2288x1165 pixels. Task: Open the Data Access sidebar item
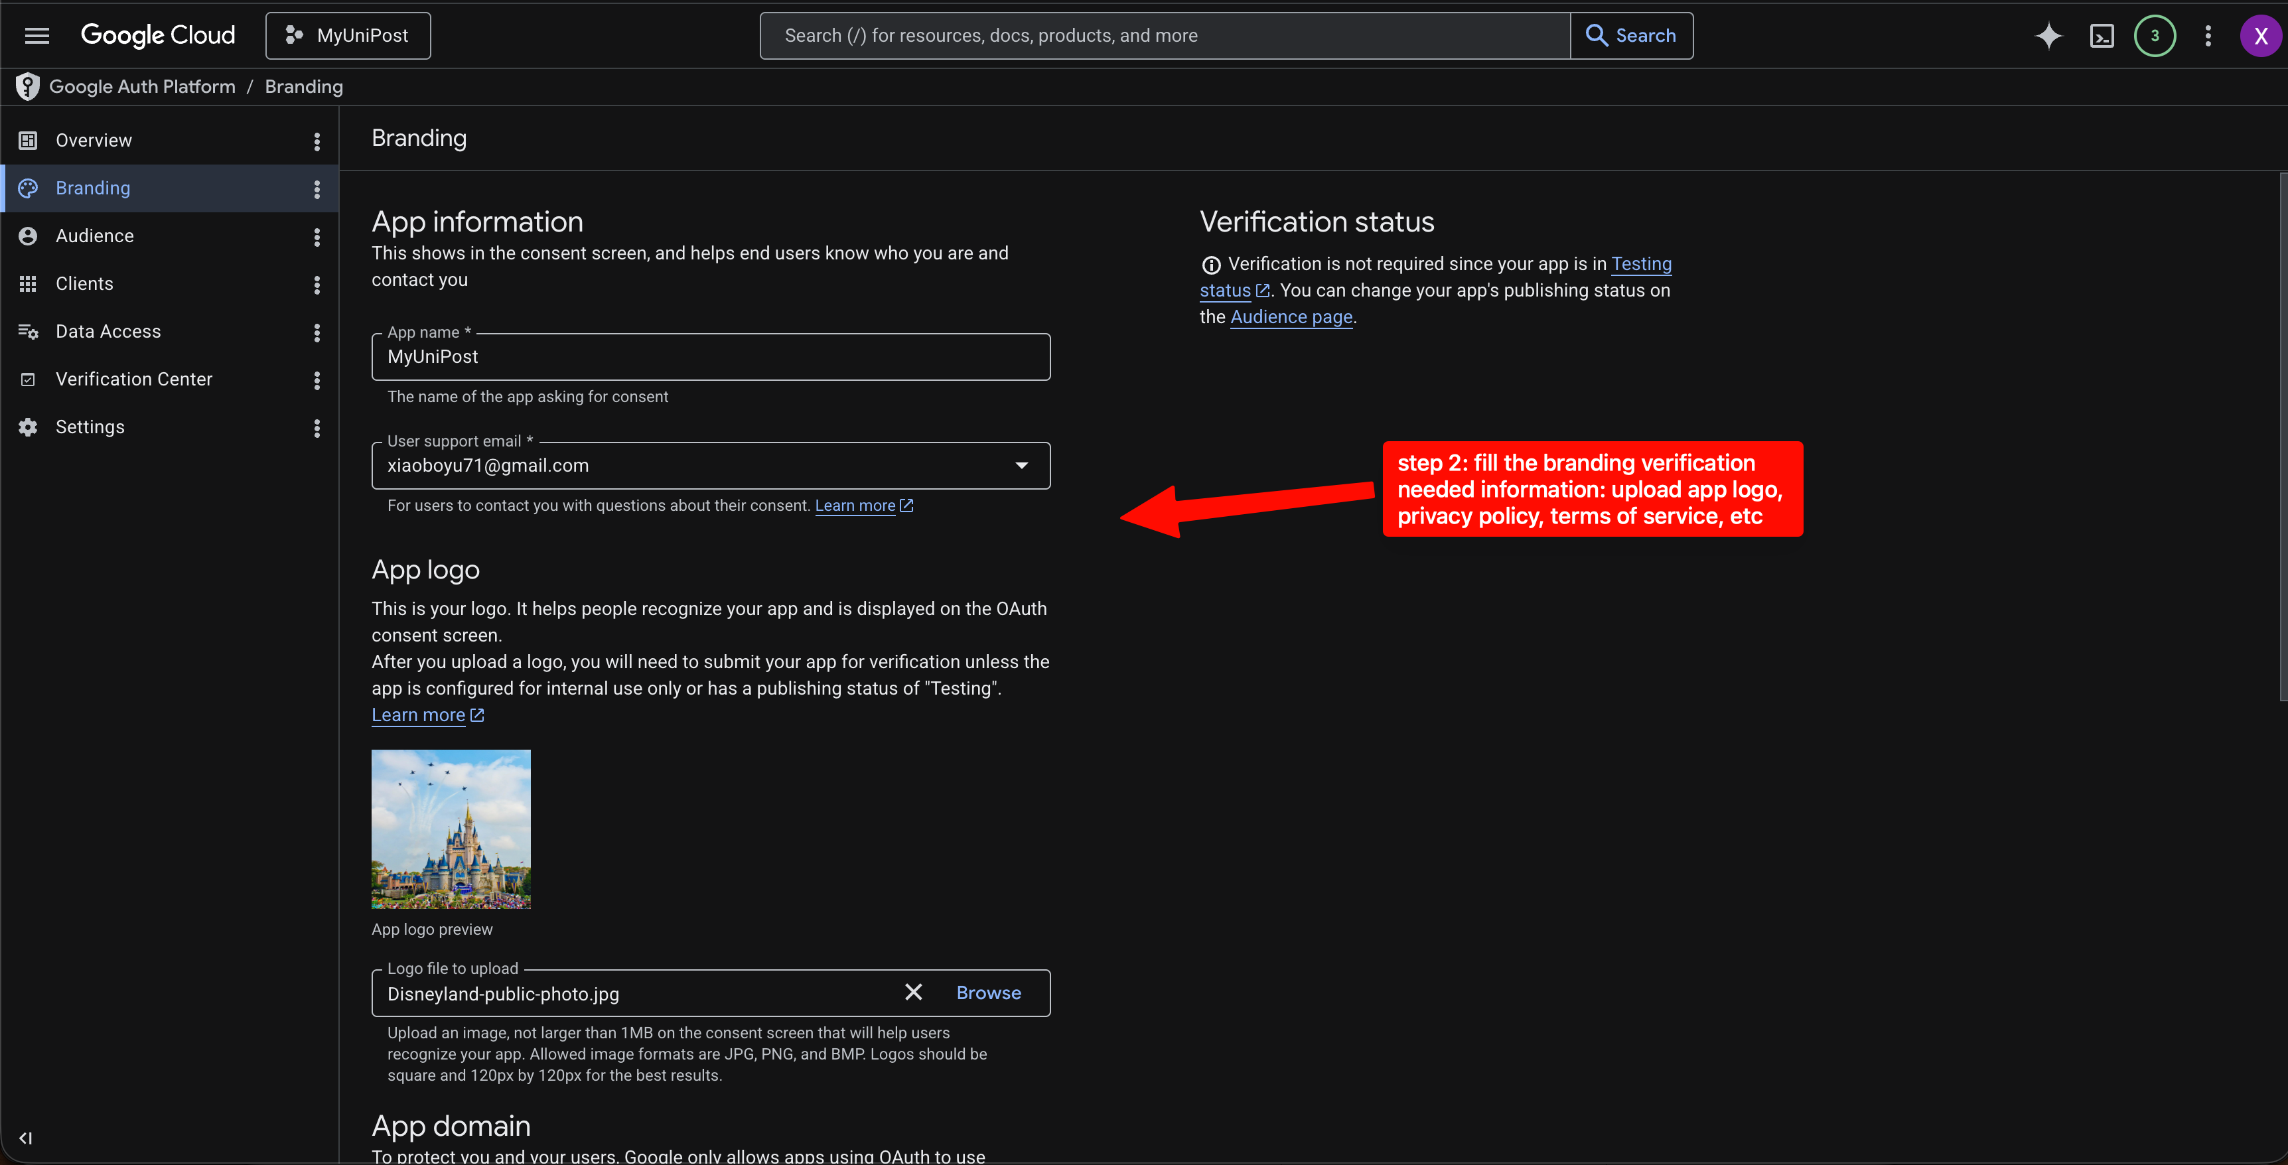169,332
